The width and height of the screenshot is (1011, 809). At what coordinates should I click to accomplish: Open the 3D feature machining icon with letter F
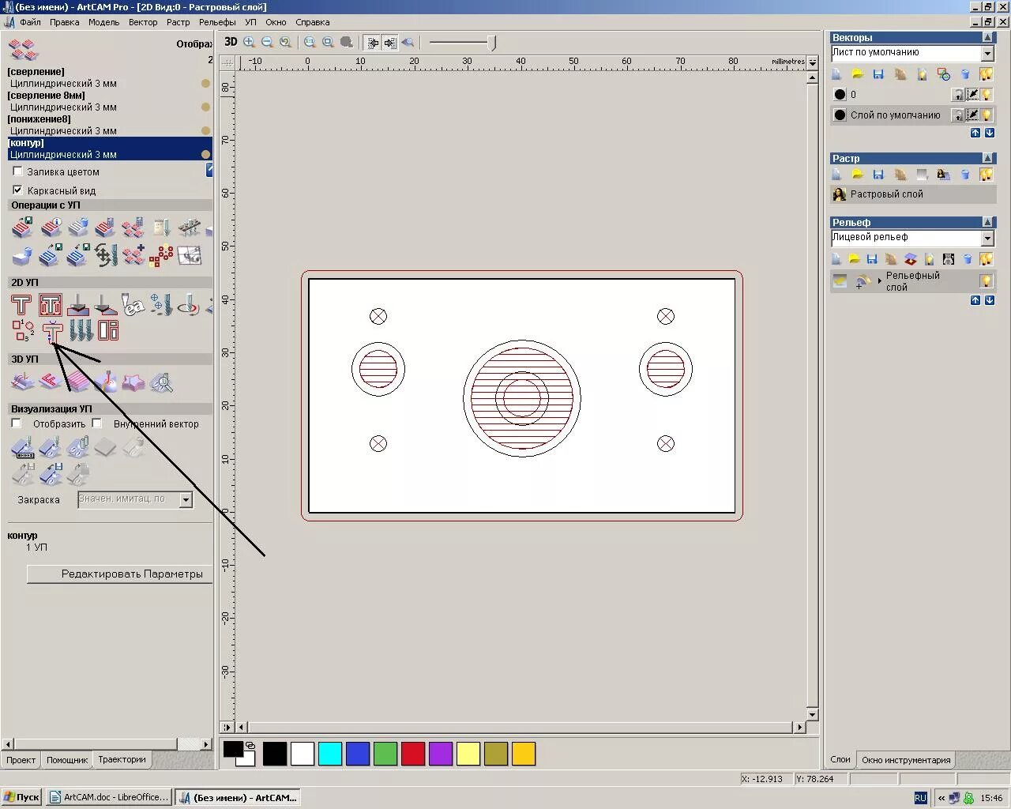pos(51,382)
